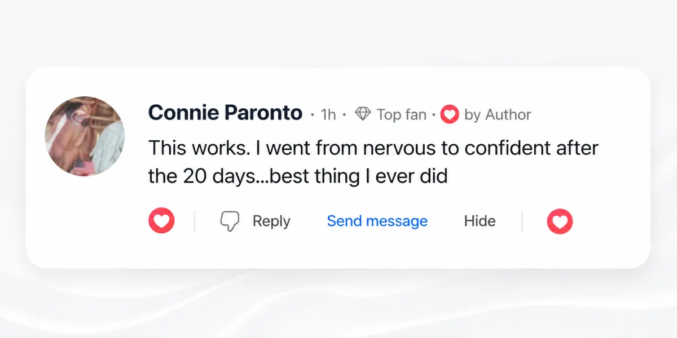Click the heart icon before 'by Author'
Screen dimensions: 677x338
[450, 114]
